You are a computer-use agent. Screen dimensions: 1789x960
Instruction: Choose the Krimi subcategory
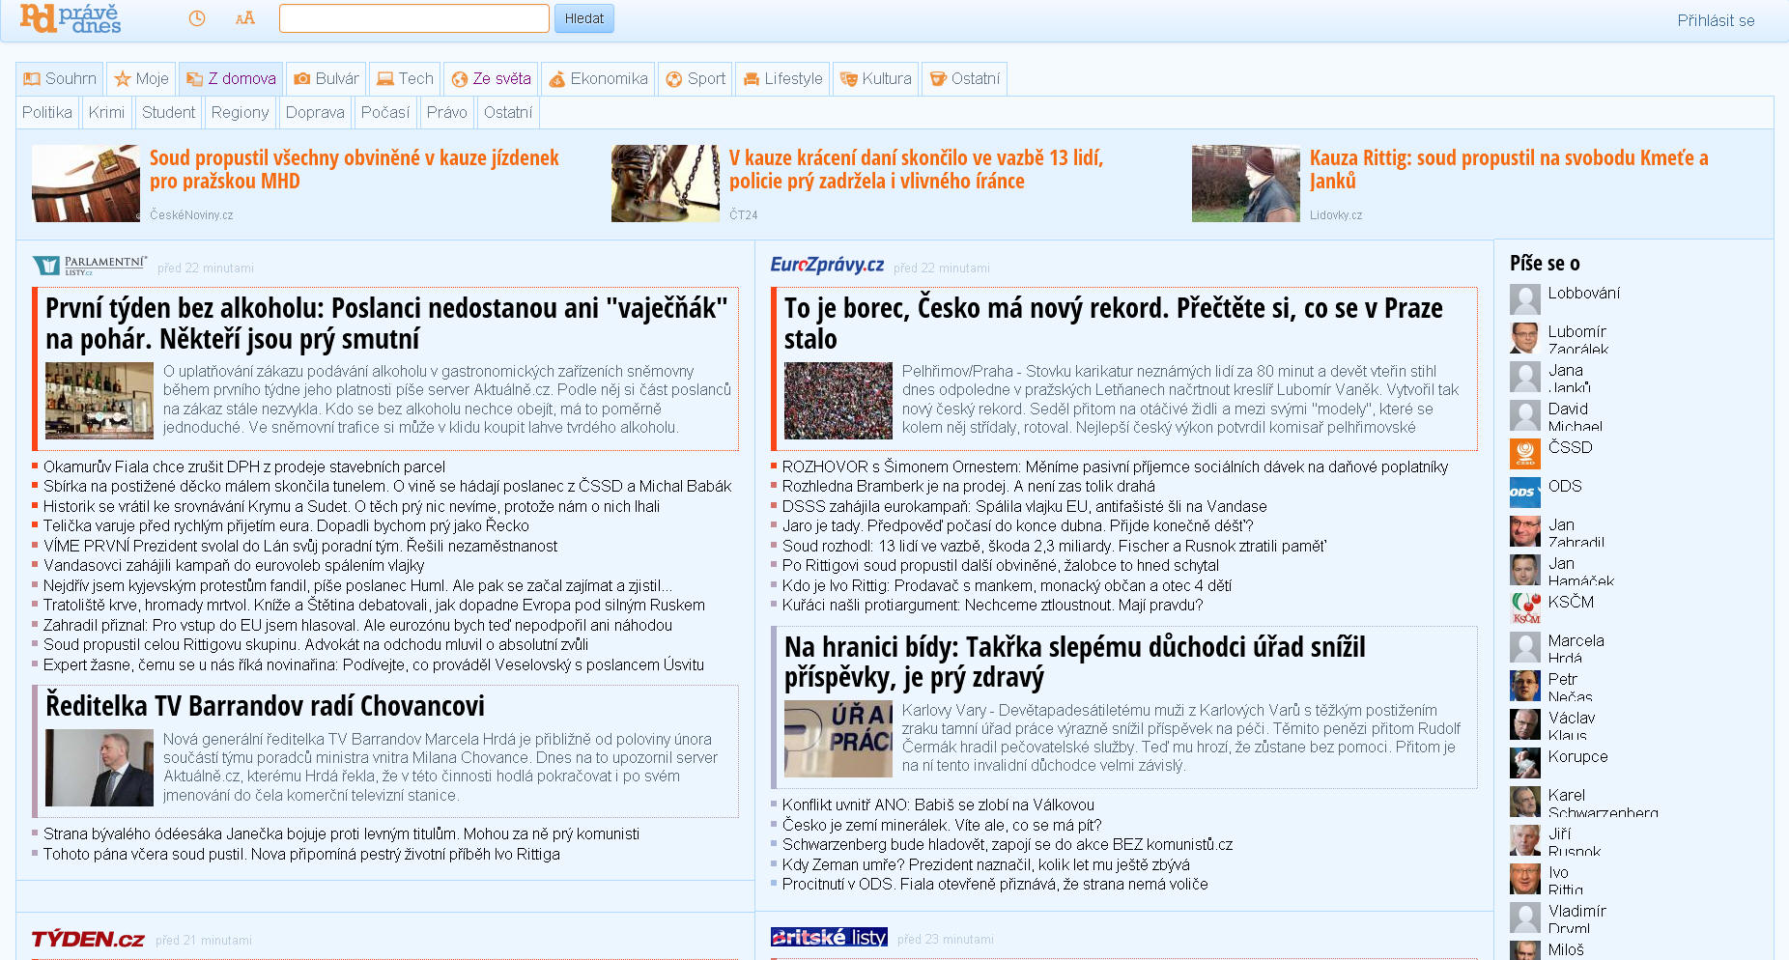[106, 112]
